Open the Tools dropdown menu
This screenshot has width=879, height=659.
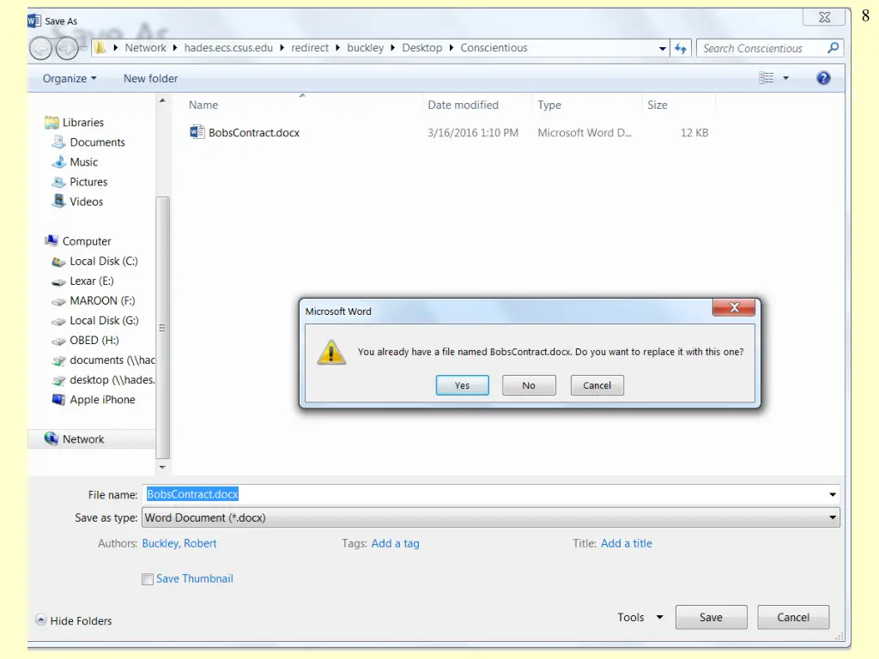(640, 618)
